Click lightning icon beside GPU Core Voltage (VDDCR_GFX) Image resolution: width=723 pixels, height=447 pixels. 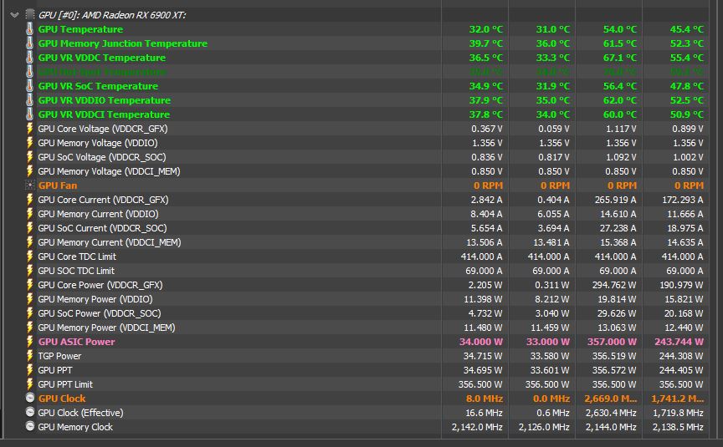[x=30, y=129]
